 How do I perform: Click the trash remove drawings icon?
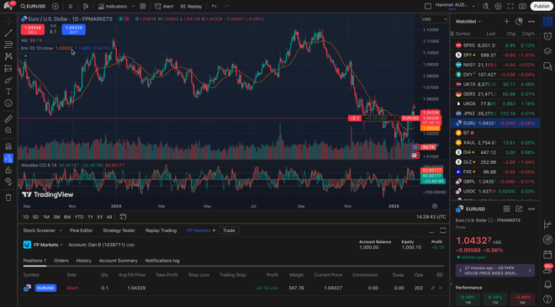pyautogui.click(x=8, y=198)
